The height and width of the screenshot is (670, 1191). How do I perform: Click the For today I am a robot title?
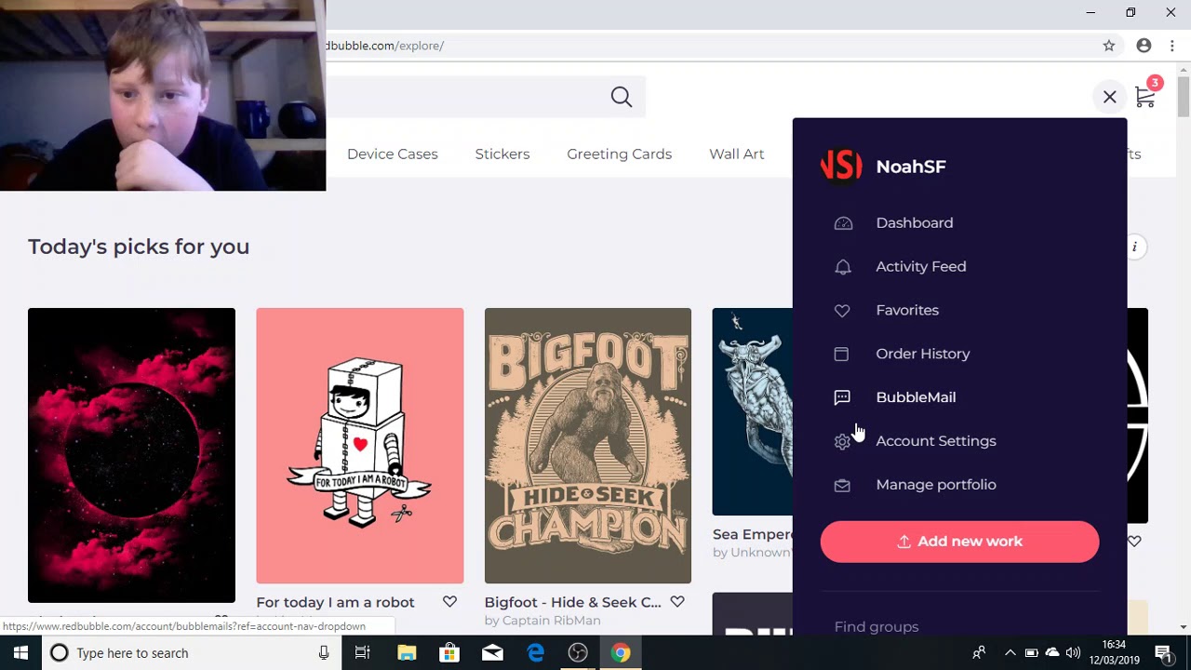(x=335, y=602)
